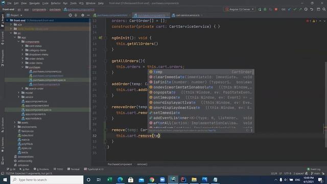Click the Search Everywhere magnifier icon
Viewport: 327px width, 184px height.
click(x=324, y=9)
